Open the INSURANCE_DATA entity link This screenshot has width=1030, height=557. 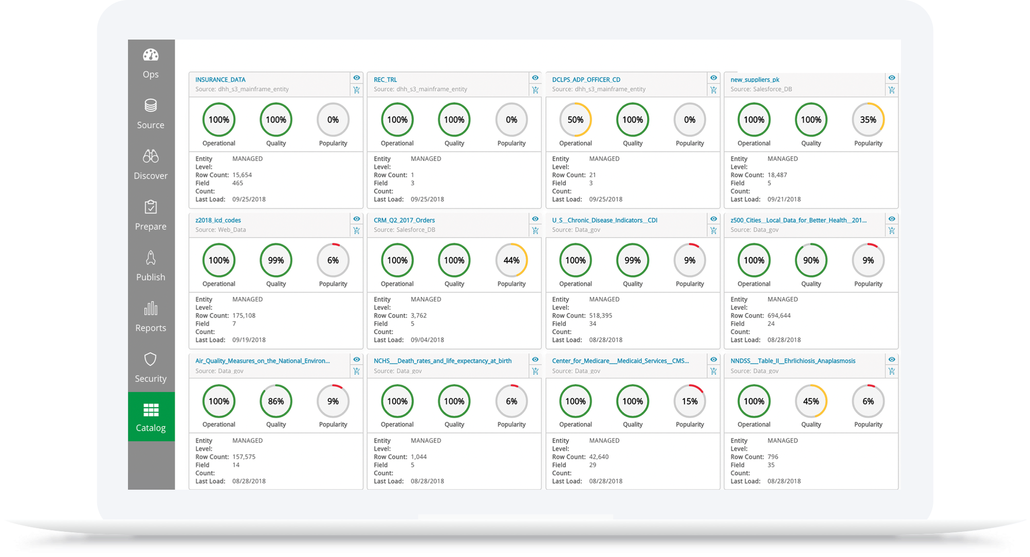[220, 80]
